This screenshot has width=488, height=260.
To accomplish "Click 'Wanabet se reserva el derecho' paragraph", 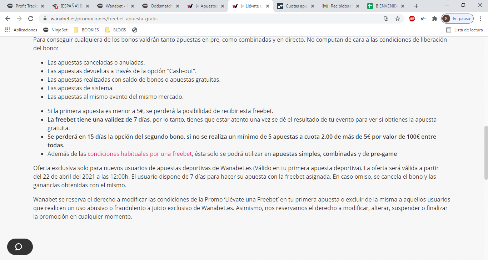I will click(241, 208).
